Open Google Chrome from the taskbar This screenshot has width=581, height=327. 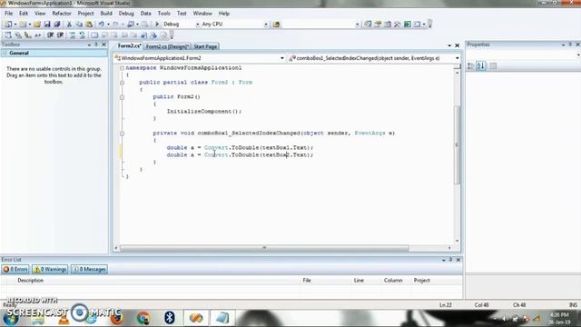[143, 318]
